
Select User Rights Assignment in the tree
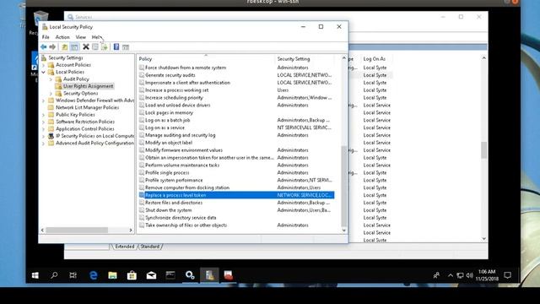click(88, 86)
